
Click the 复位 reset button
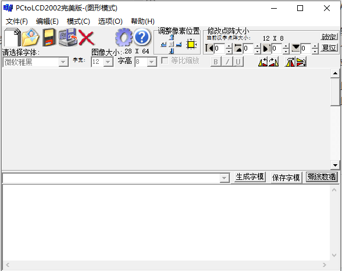point(329,48)
